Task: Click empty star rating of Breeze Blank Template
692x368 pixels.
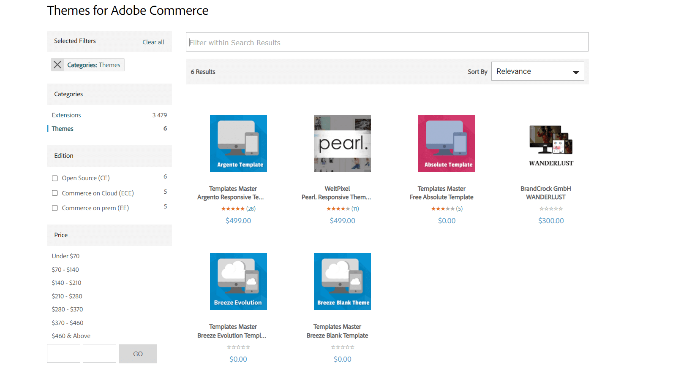Action: 343,347
